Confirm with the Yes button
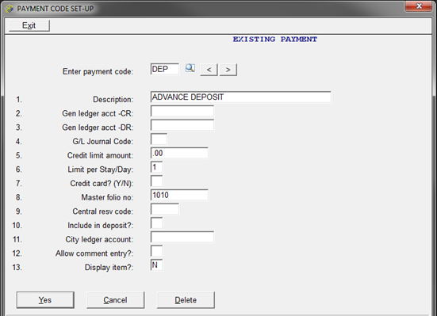 point(45,300)
